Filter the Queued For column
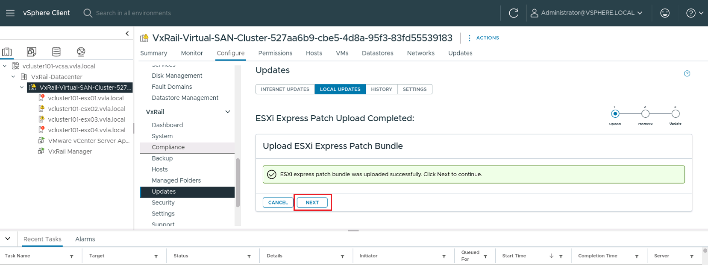This screenshot has height=265, width=708. [485, 256]
